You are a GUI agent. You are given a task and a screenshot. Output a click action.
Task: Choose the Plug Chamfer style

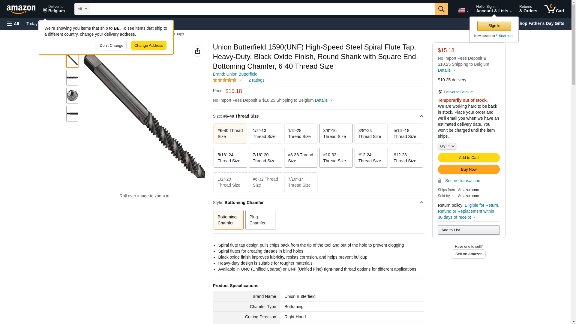(x=260, y=220)
